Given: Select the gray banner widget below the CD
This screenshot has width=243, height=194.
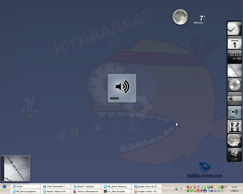Looking at the screenshot, I should [x=234, y=98].
